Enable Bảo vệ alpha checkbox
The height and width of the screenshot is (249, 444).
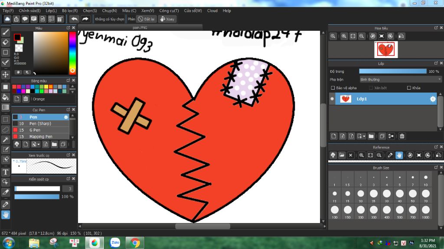[x=333, y=88]
